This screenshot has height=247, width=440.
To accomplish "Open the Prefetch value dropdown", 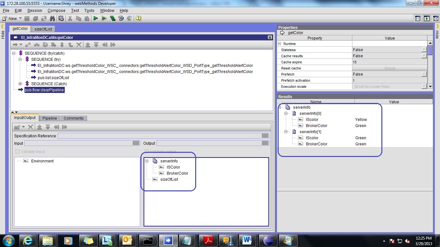I will (x=424, y=74).
